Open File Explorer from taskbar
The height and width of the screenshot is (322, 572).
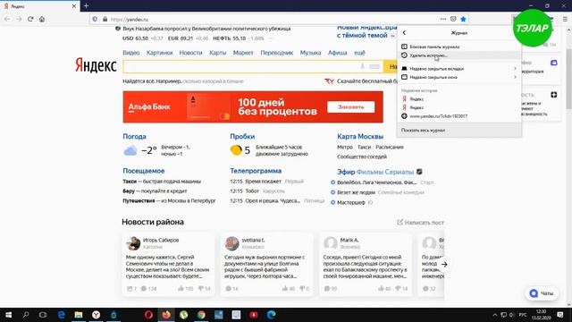79,315
